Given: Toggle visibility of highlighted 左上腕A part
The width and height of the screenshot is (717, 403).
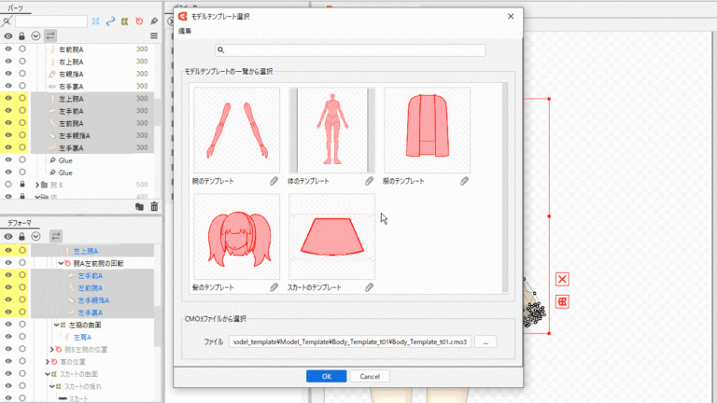Looking at the screenshot, I should (x=8, y=98).
